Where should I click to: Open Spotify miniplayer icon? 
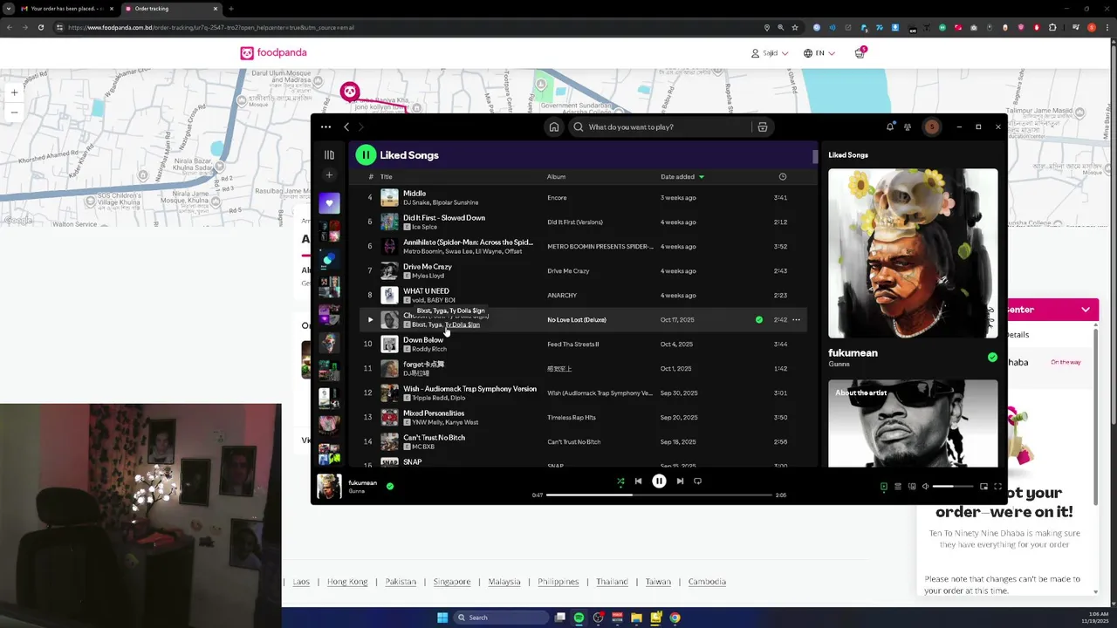tap(983, 487)
